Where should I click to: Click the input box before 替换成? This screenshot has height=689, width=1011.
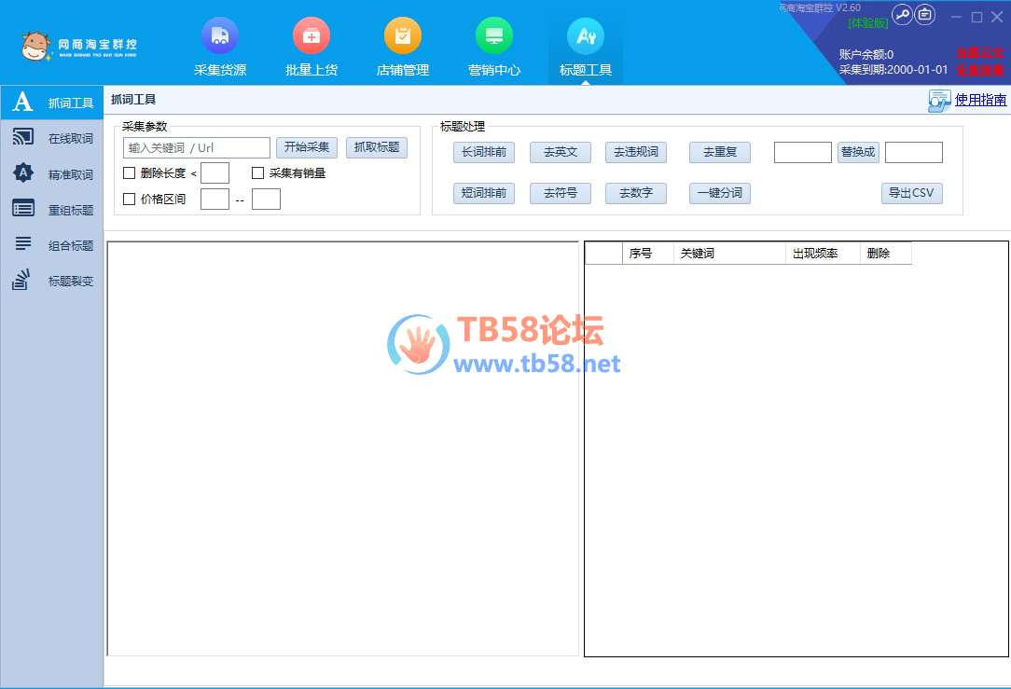(x=803, y=152)
